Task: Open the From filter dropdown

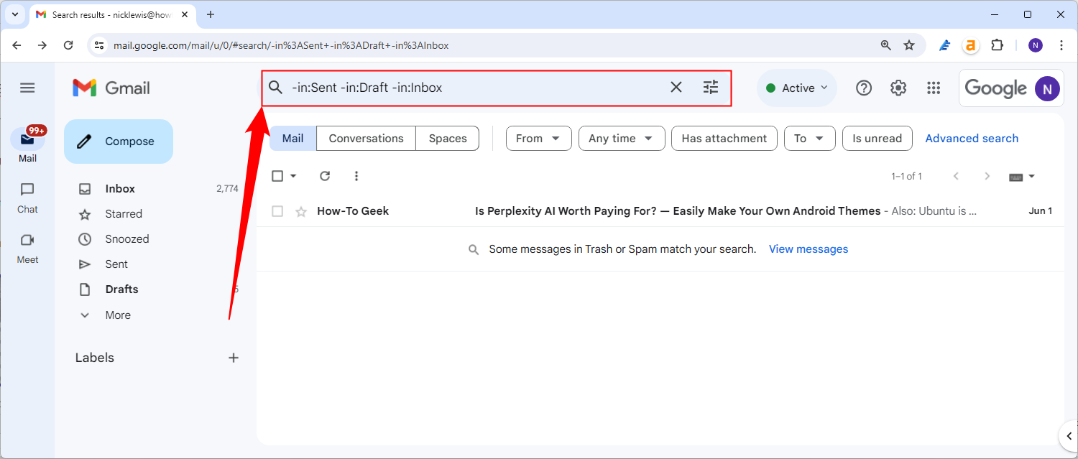Action: point(539,139)
